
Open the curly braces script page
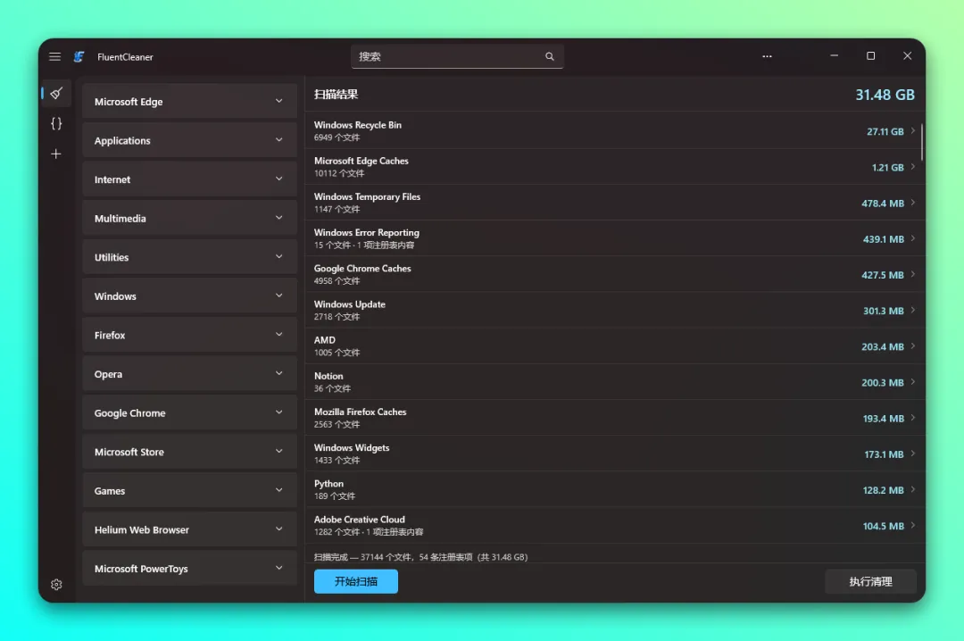tap(56, 124)
